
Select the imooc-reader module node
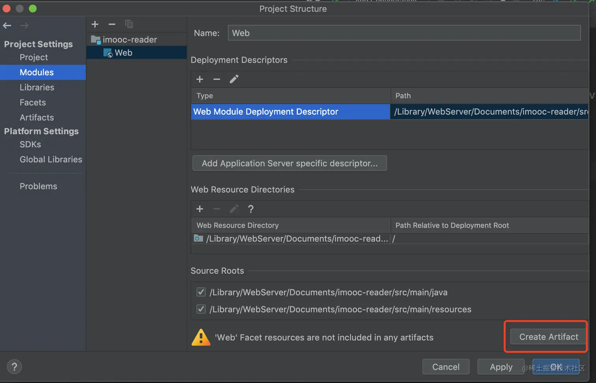click(x=130, y=39)
